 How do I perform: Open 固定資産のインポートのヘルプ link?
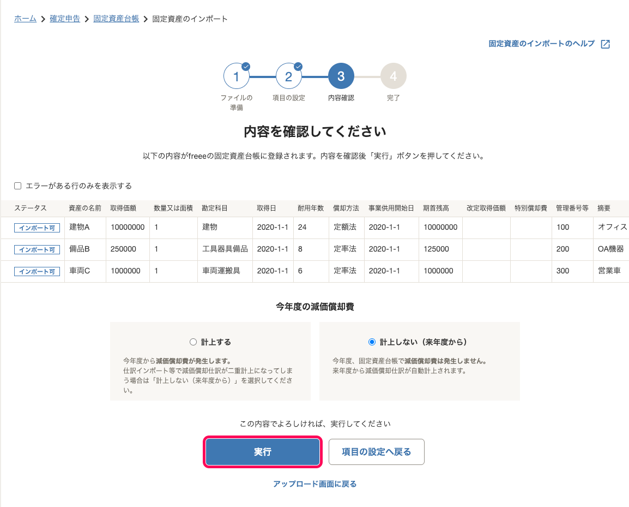[542, 44]
